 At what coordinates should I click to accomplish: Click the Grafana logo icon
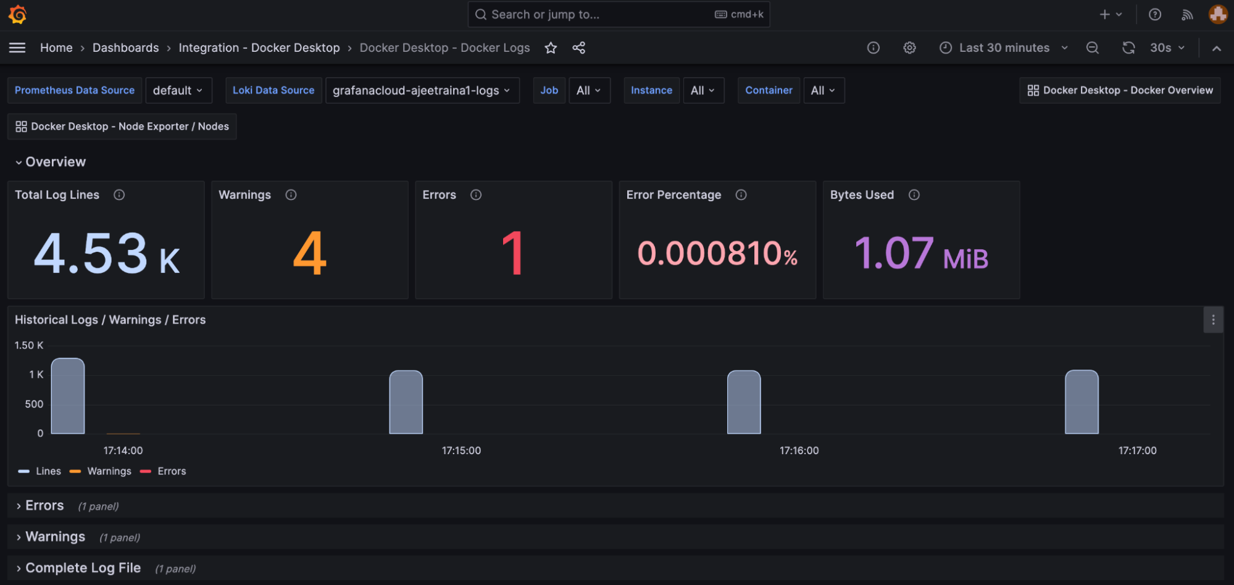[17, 14]
